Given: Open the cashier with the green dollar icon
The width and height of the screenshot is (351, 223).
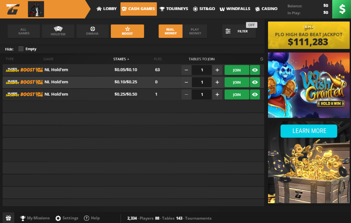Looking at the screenshot, I should coord(342,9).
